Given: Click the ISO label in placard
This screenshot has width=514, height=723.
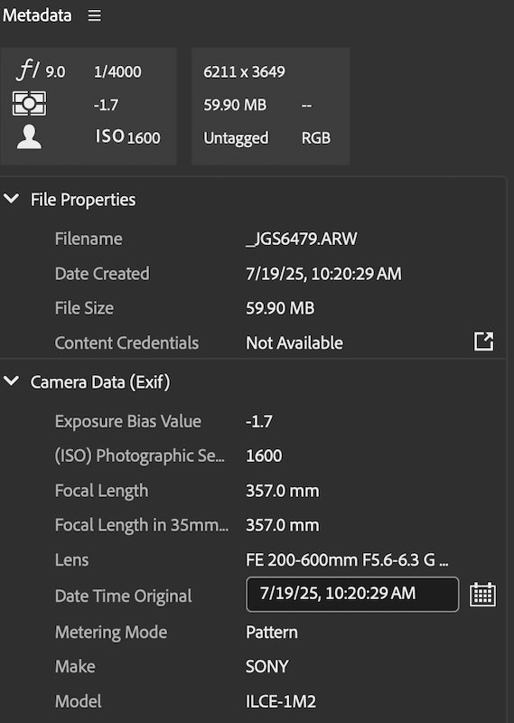Looking at the screenshot, I should 109,136.
